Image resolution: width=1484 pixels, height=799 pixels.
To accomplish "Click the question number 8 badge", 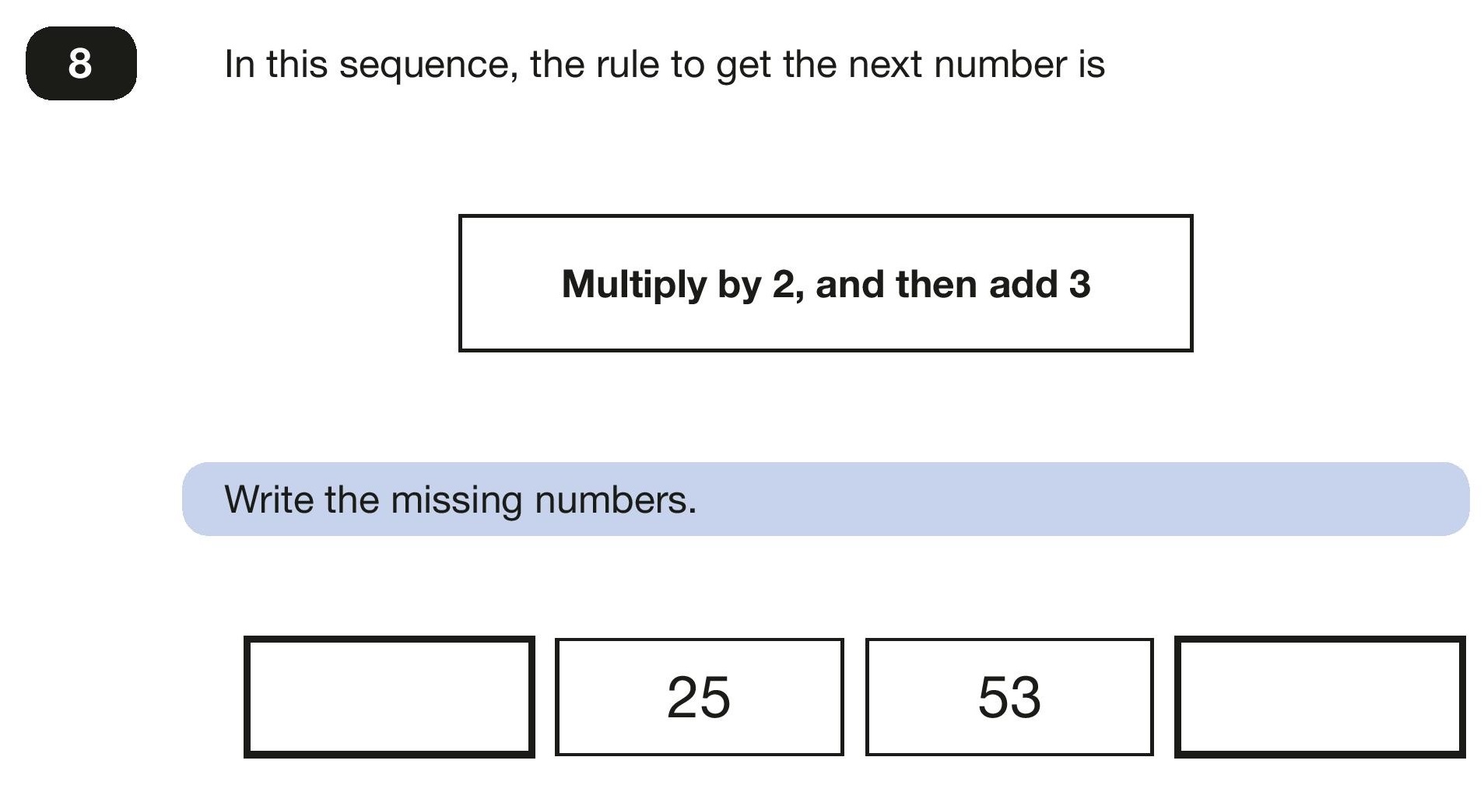I will point(81,63).
